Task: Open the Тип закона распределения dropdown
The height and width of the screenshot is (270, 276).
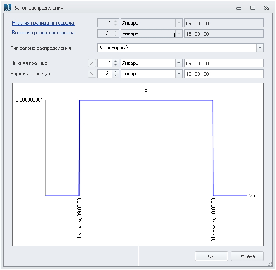Action: 260,48
